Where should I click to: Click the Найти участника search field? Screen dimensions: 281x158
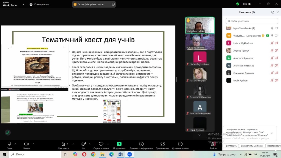point(252,21)
